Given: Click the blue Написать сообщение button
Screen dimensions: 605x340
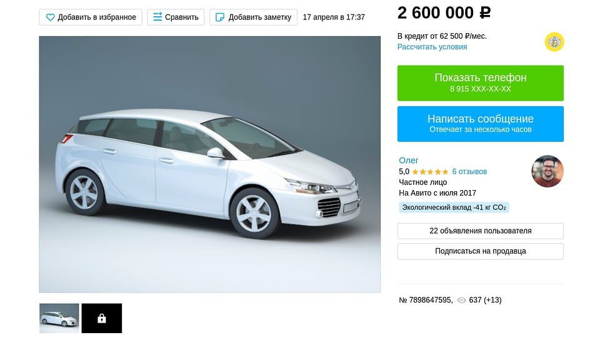Looking at the screenshot, I should coord(481,124).
